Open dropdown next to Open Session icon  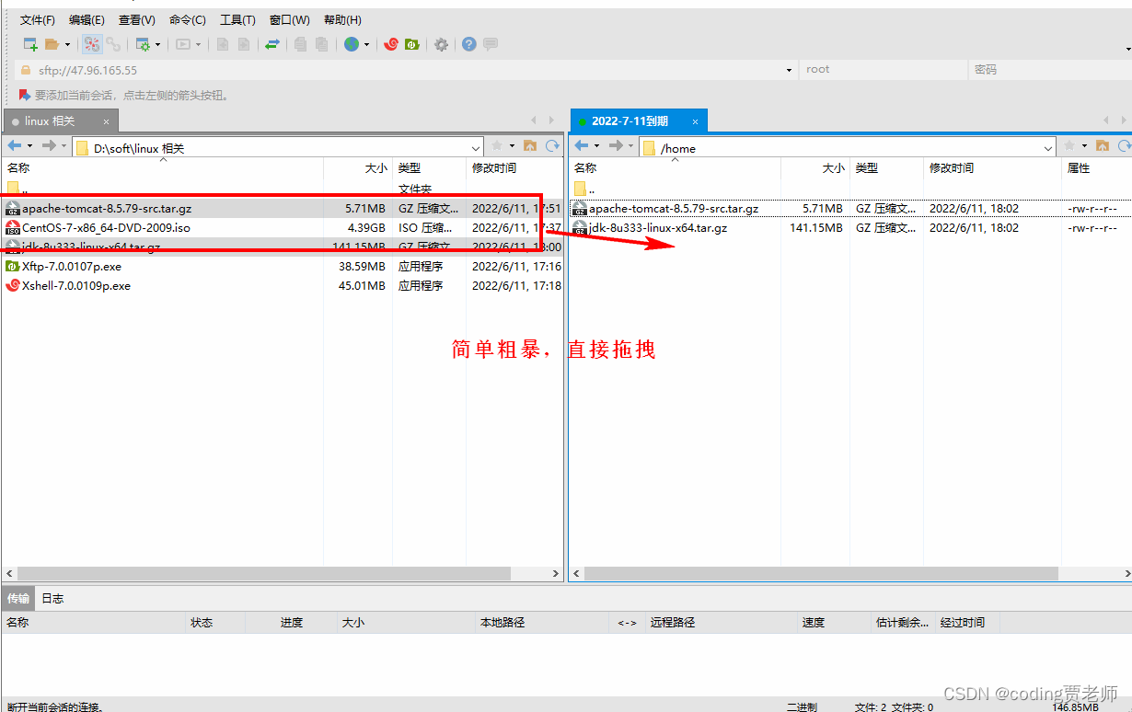[67, 44]
